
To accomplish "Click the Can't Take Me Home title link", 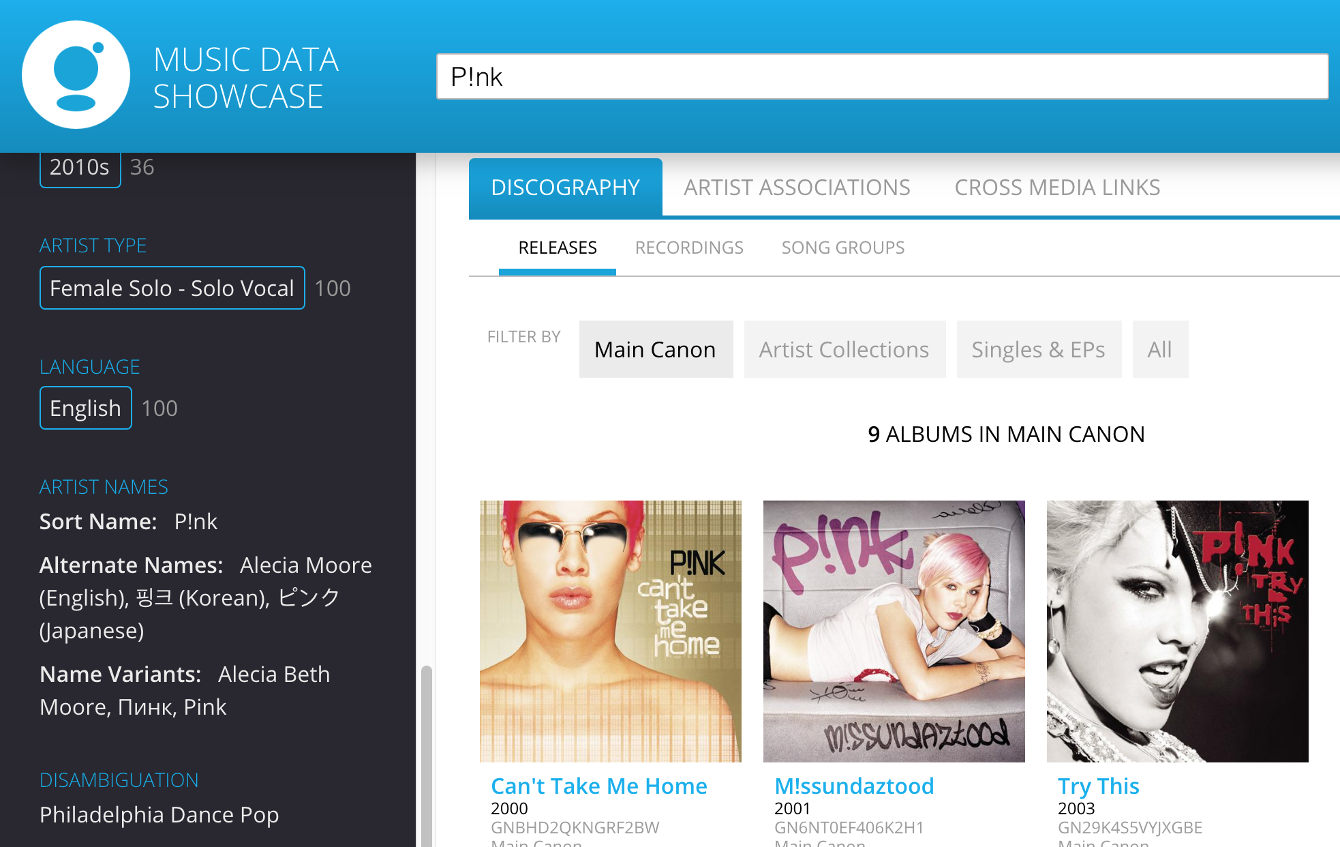I will 598,786.
